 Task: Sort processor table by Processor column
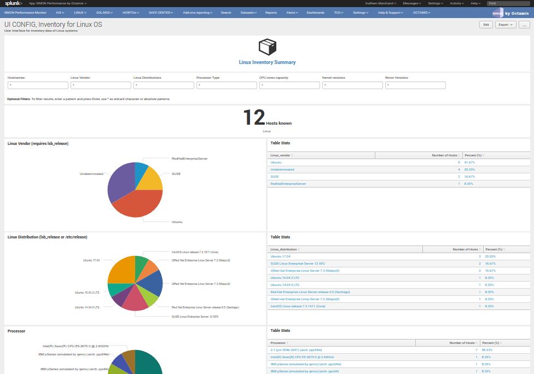279,343
